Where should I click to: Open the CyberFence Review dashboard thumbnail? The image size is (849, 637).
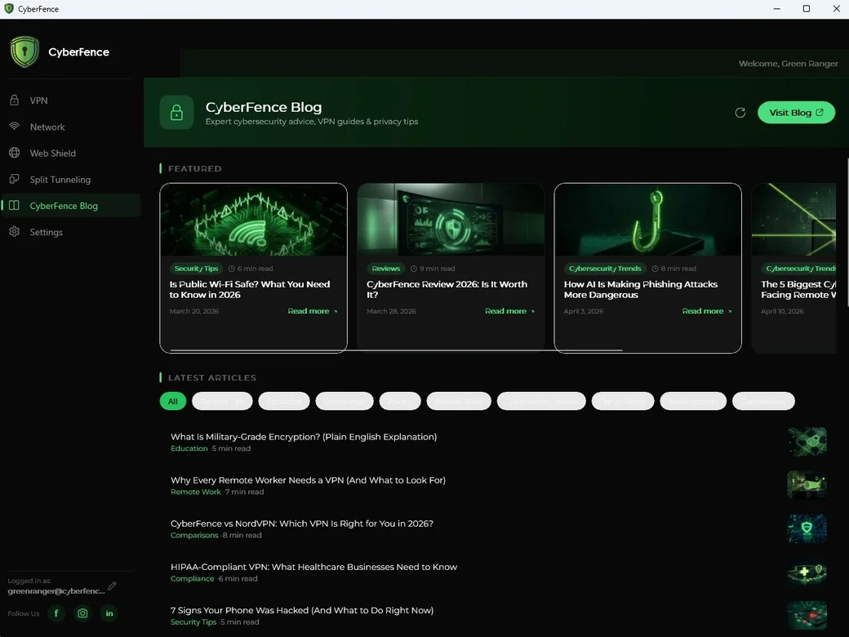tap(451, 220)
